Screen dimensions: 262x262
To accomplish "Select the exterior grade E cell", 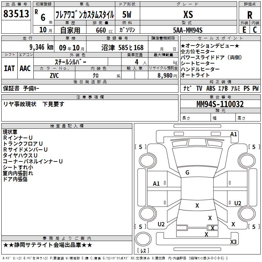I will point(244,29).
